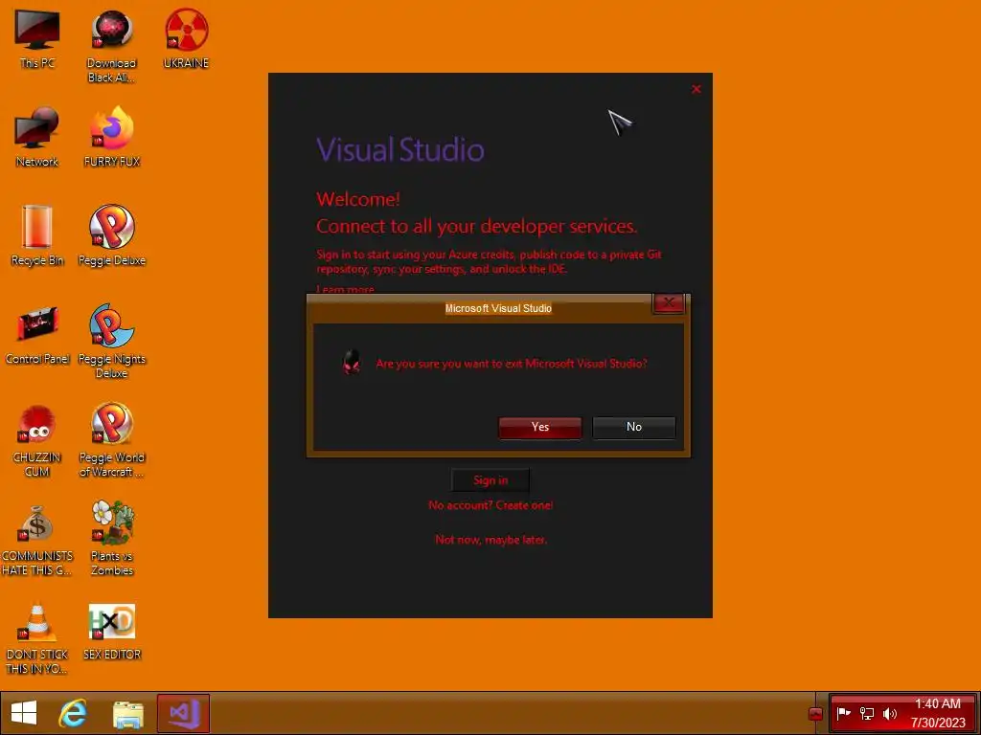Click the Microsoft Visual Studio dialog title
This screenshot has width=981, height=735.
pos(498,308)
